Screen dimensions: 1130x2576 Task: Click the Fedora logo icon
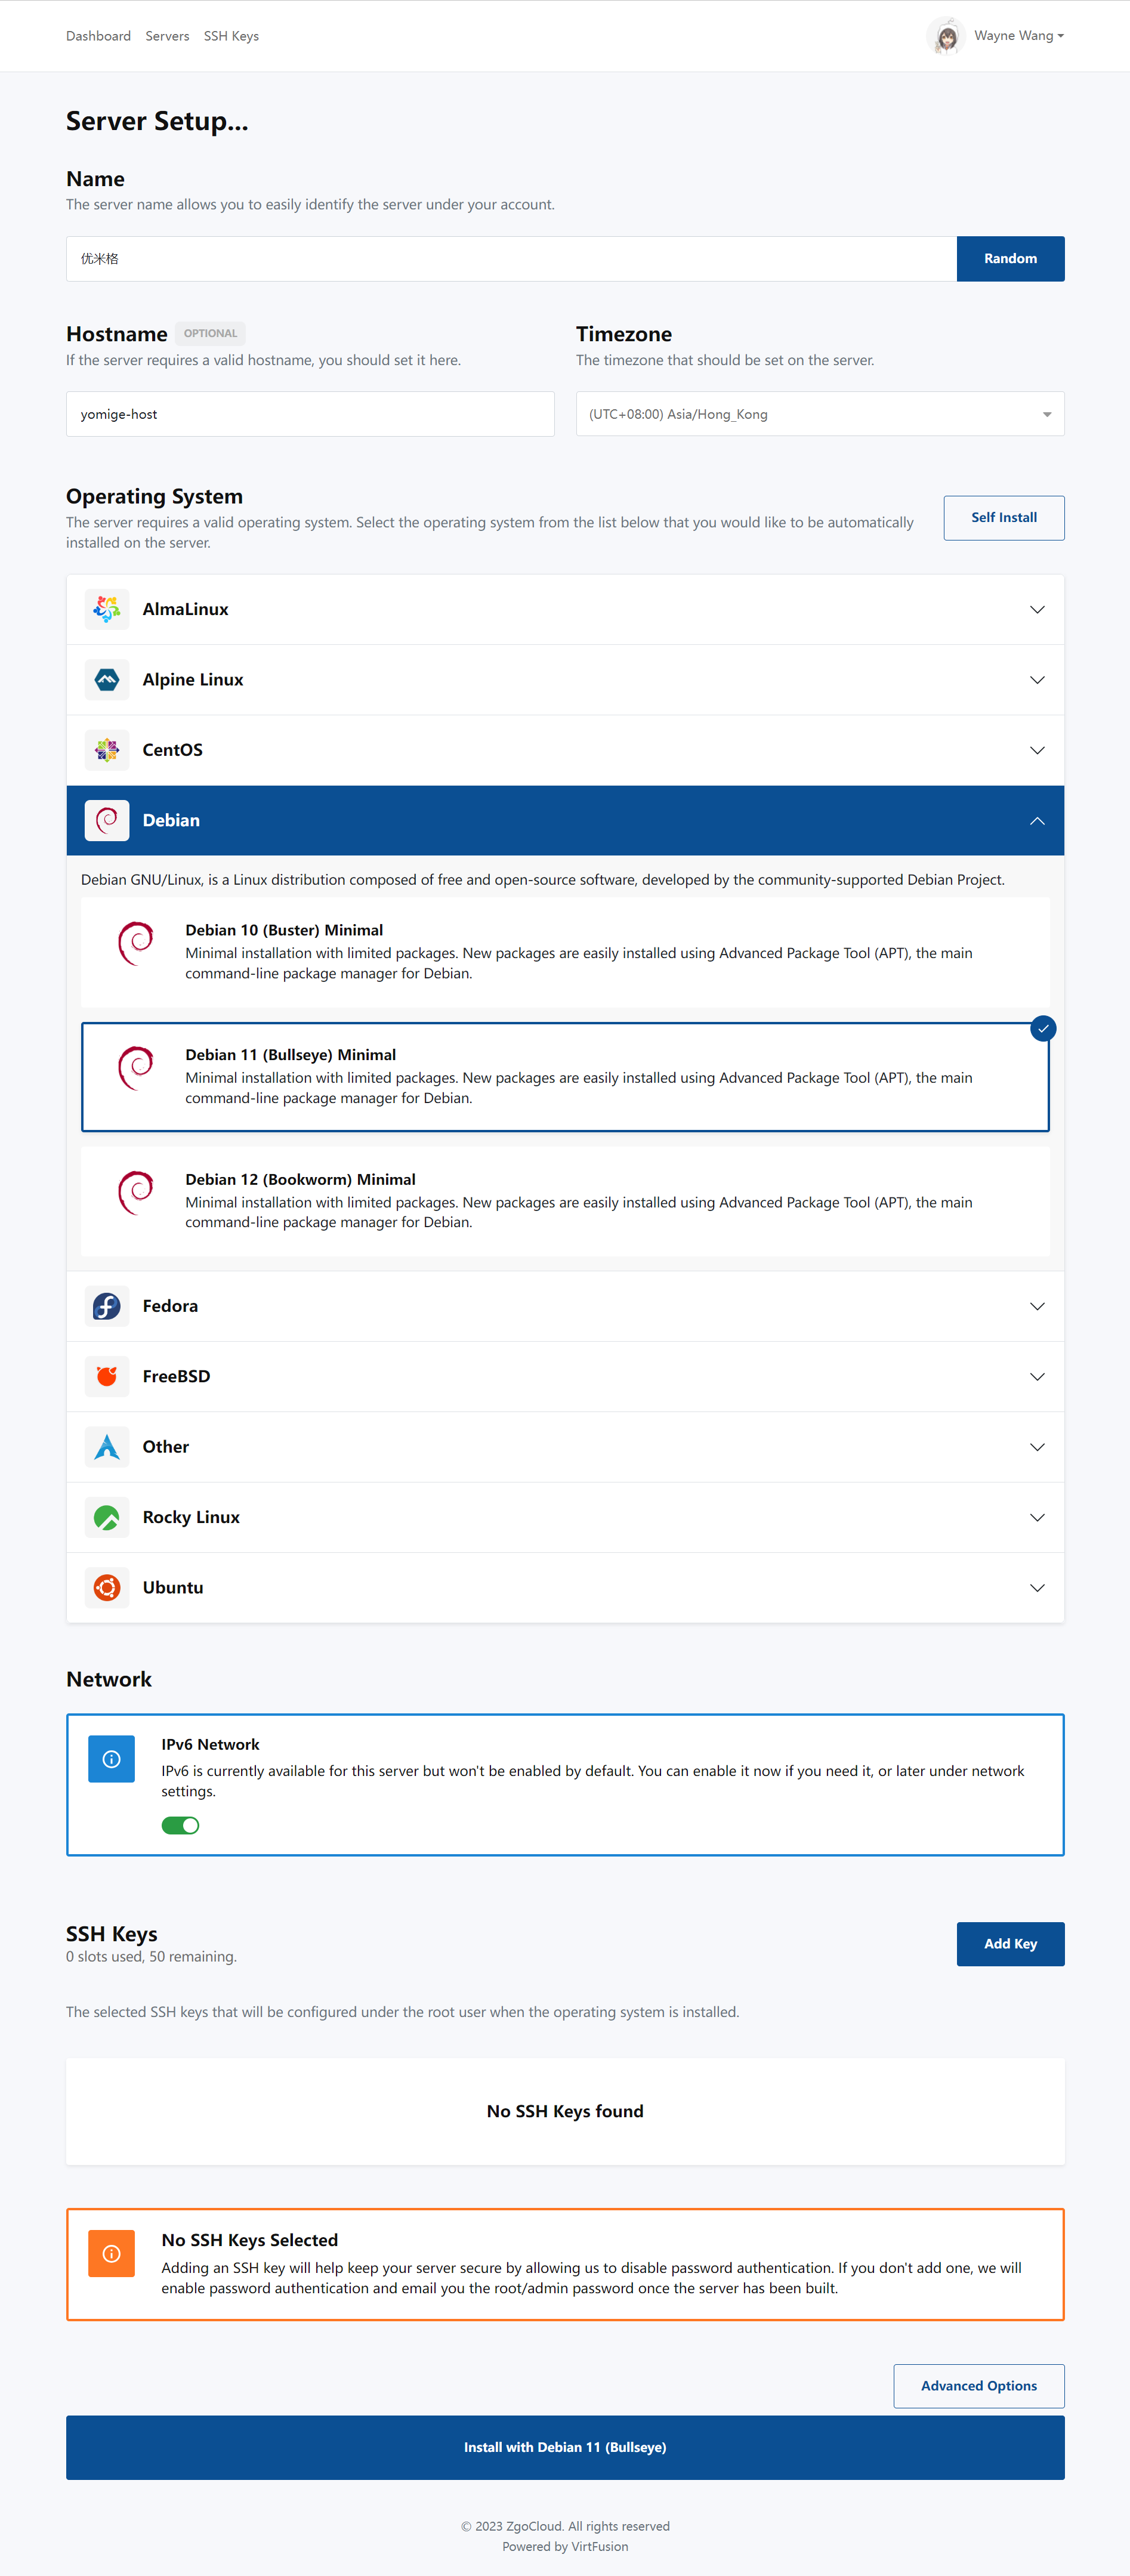[x=107, y=1306]
